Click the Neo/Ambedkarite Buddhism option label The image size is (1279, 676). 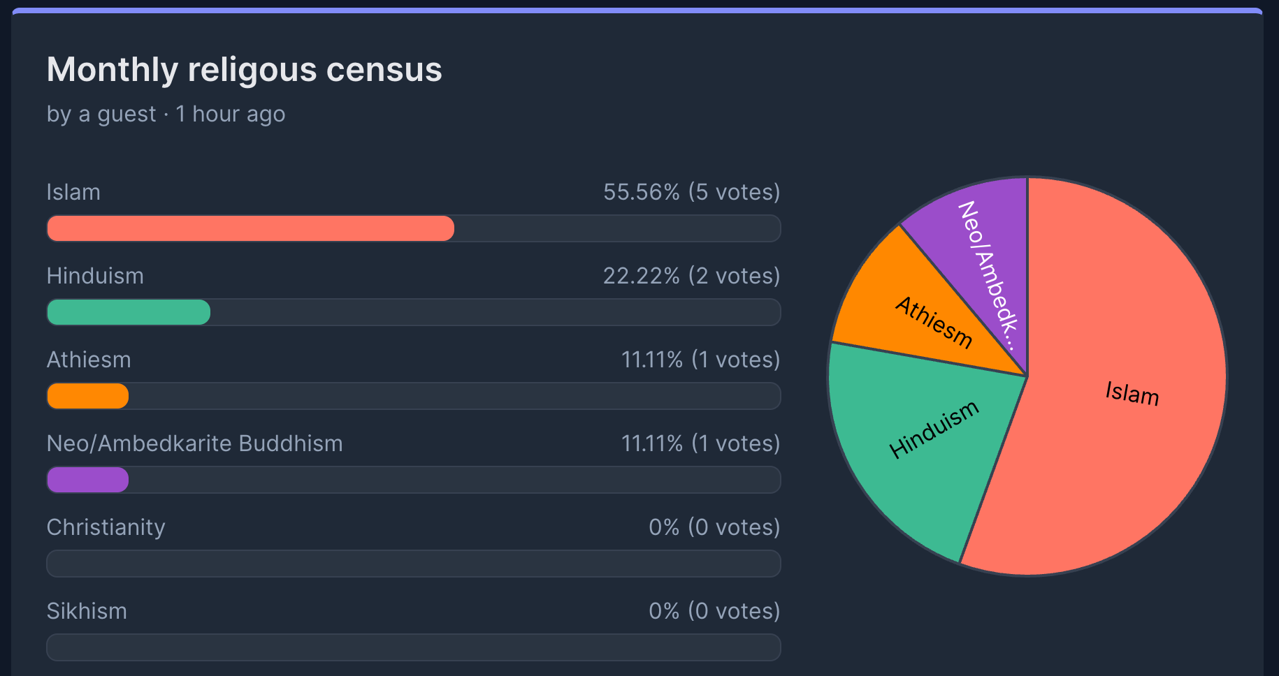coord(194,443)
